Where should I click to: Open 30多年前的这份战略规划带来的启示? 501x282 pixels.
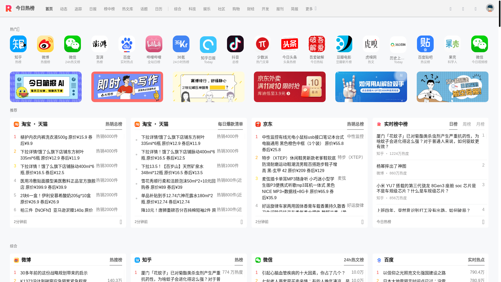54,273
